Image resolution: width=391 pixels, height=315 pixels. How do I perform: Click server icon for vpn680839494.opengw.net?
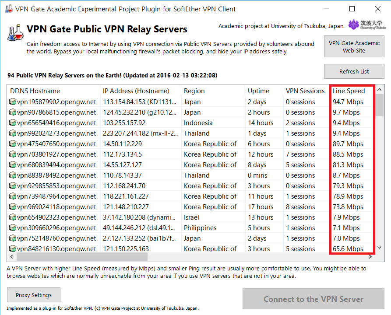pos(12,164)
